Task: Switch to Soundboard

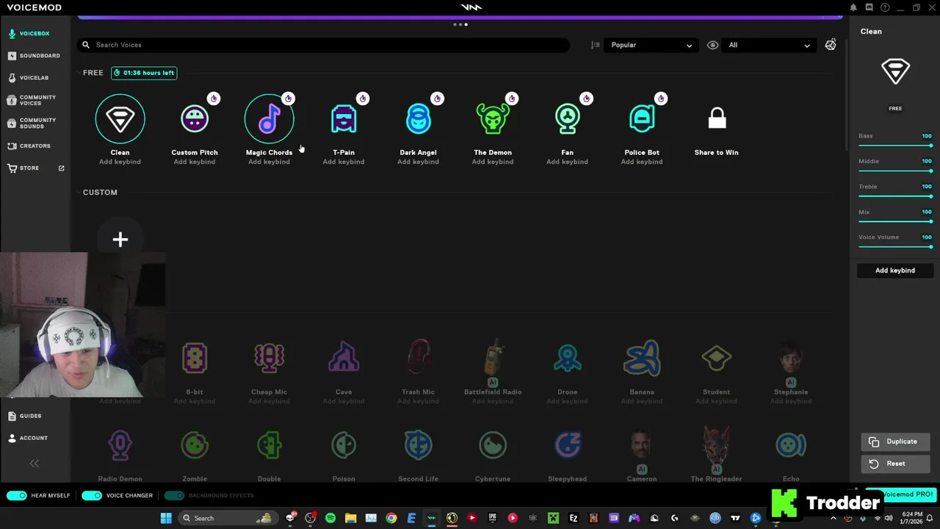Action: [35, 56]
